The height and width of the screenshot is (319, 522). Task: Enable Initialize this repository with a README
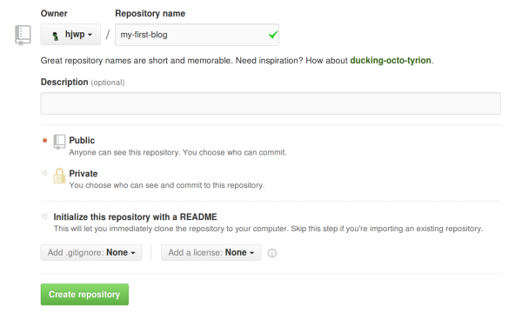click(x=44, y=216)
